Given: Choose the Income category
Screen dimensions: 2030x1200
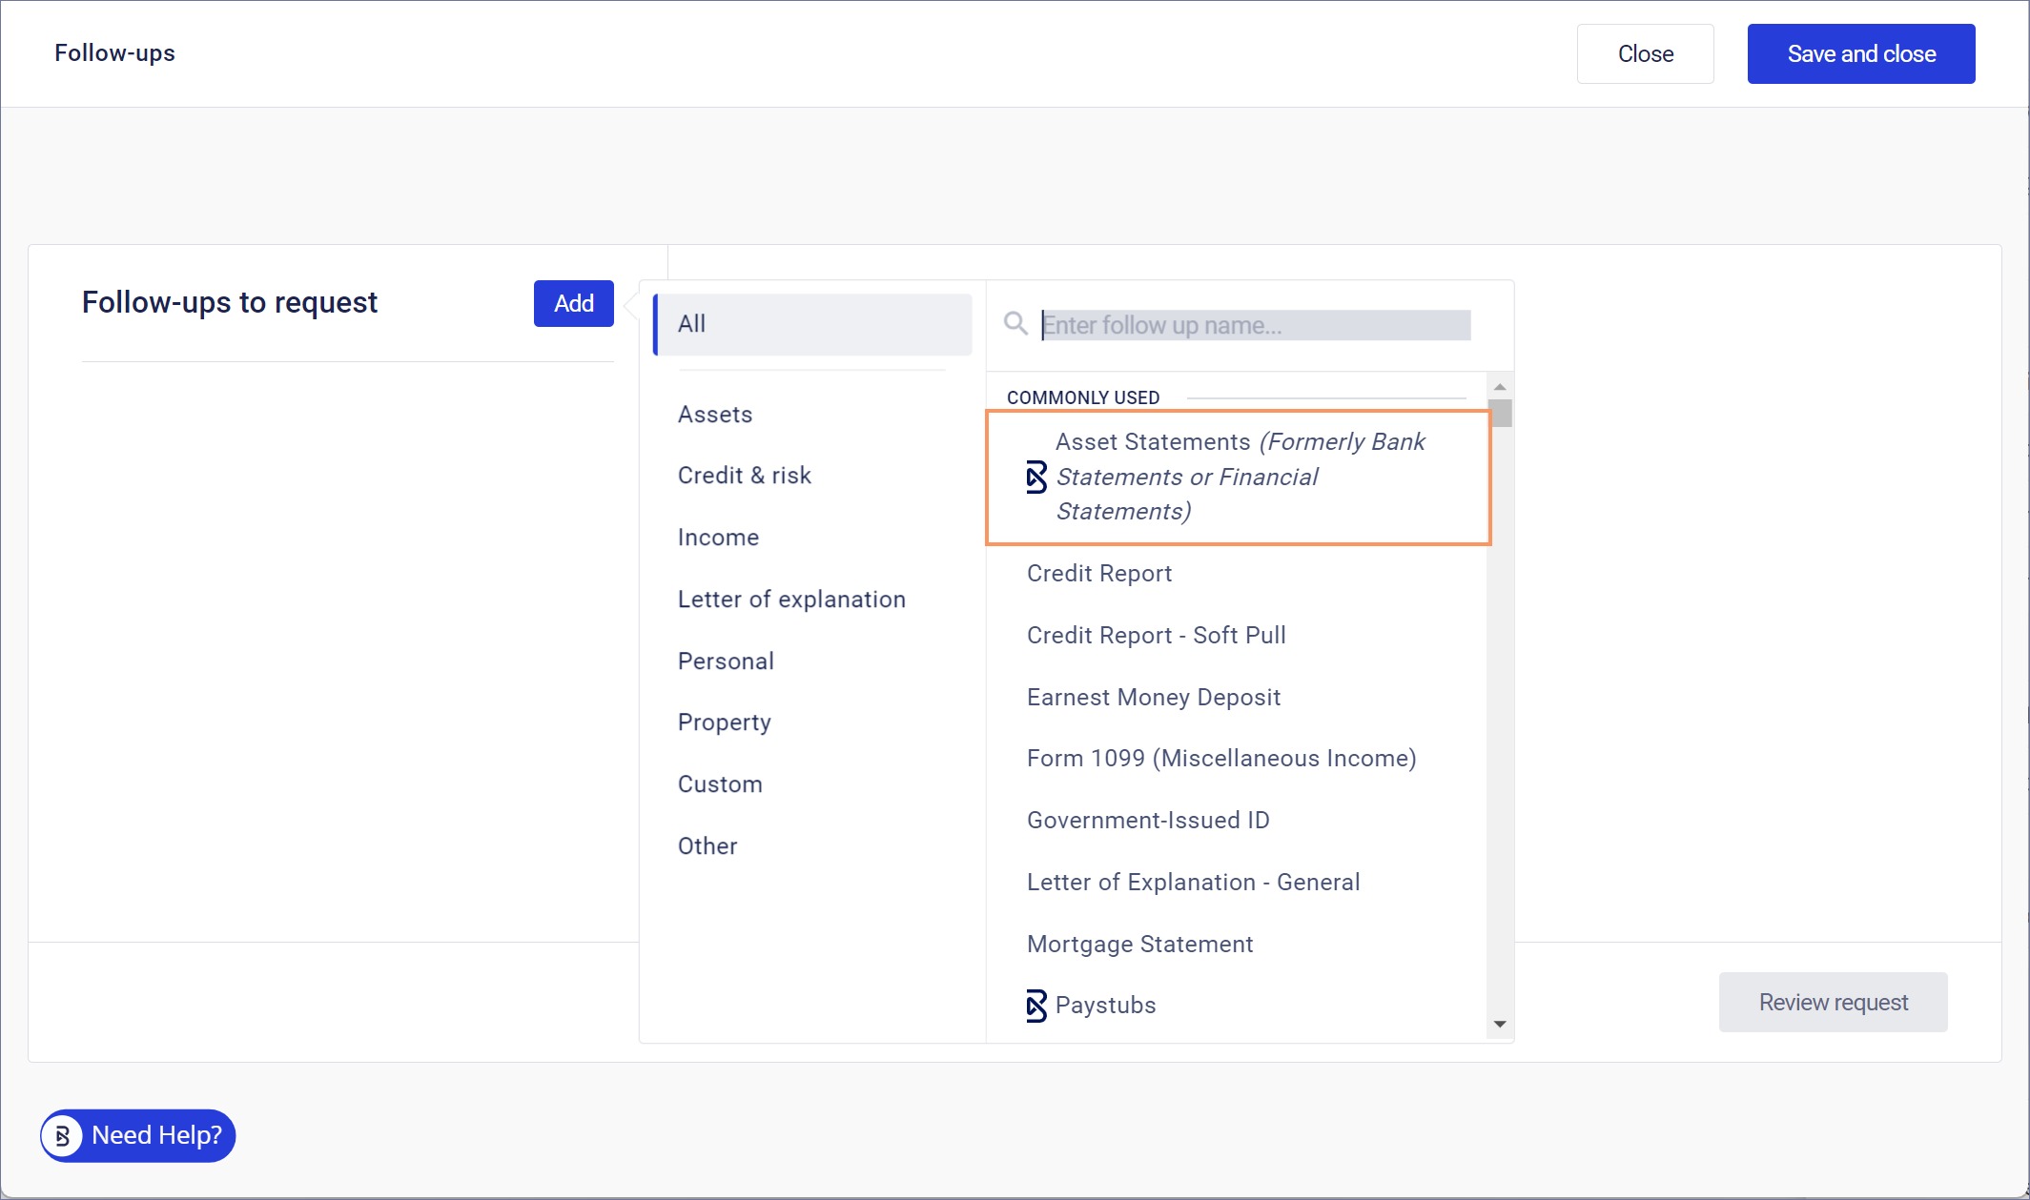Looking at the screenshot, I should click(718, 538).
